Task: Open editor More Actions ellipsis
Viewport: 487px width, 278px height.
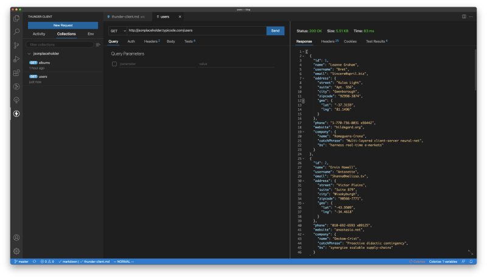Action: pos(471,16)
